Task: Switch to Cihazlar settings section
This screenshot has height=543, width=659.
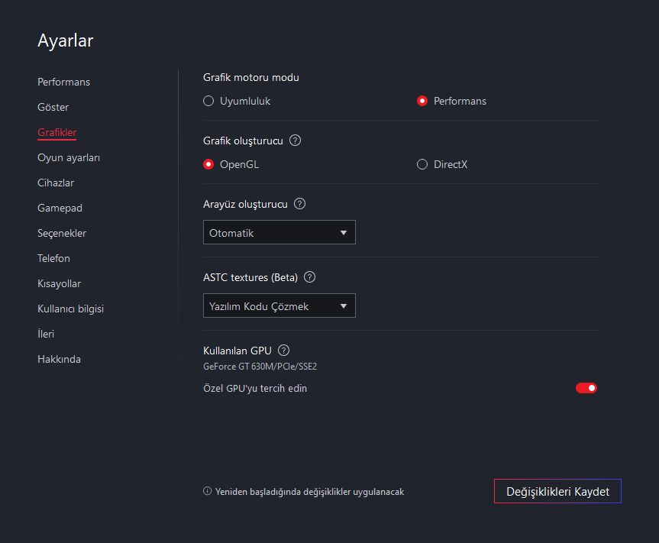Action: pos(56,183)
